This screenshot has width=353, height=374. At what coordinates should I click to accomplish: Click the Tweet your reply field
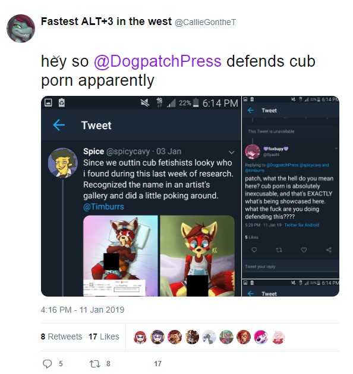point(292,266)
